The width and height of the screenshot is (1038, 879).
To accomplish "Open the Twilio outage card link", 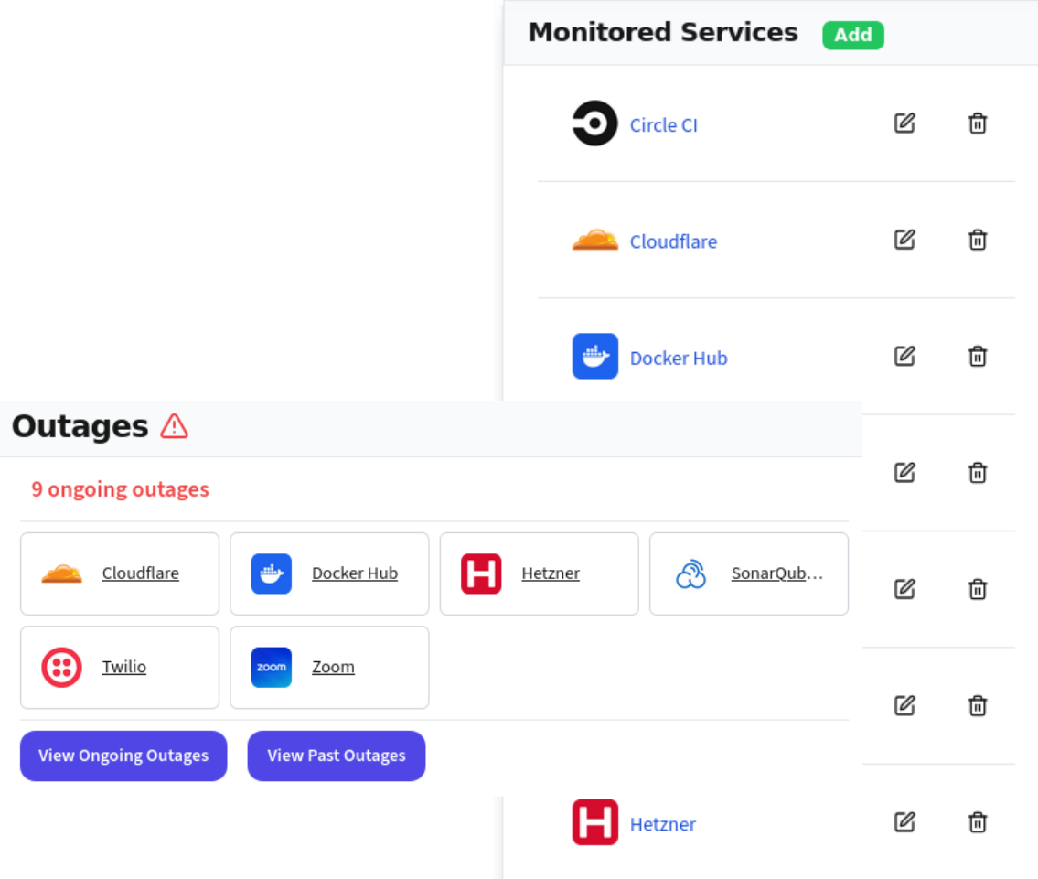I will click(123, 667).
